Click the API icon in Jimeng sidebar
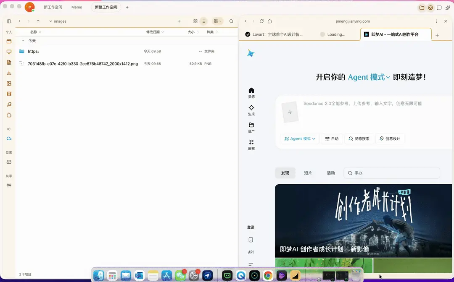The height and width of the screenshot is (282, 454). click(x=251, y=252)
